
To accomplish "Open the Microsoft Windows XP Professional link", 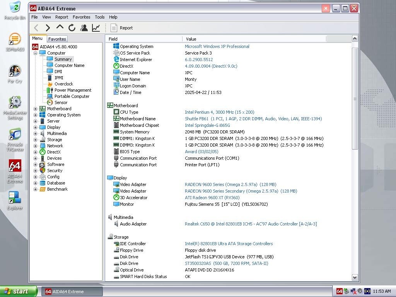I will (217, 46).
